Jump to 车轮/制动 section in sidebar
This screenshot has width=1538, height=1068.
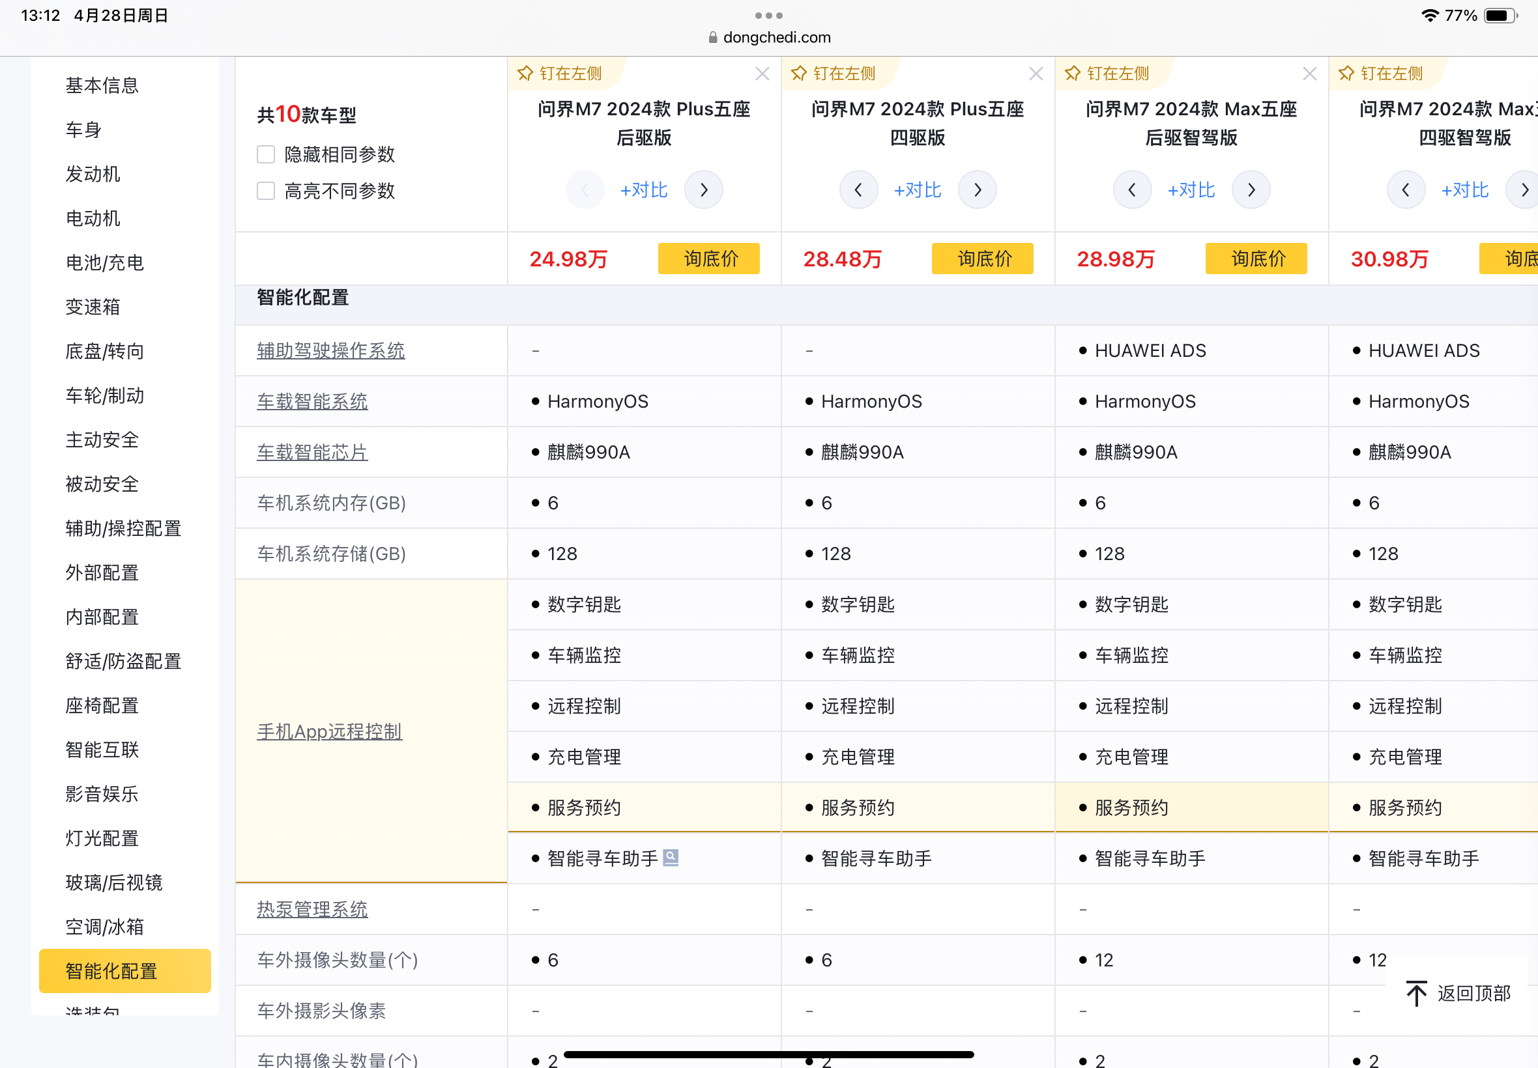[x=104, y=395]
